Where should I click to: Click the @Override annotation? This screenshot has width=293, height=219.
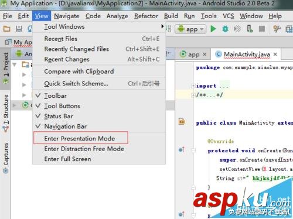point(221,141)
